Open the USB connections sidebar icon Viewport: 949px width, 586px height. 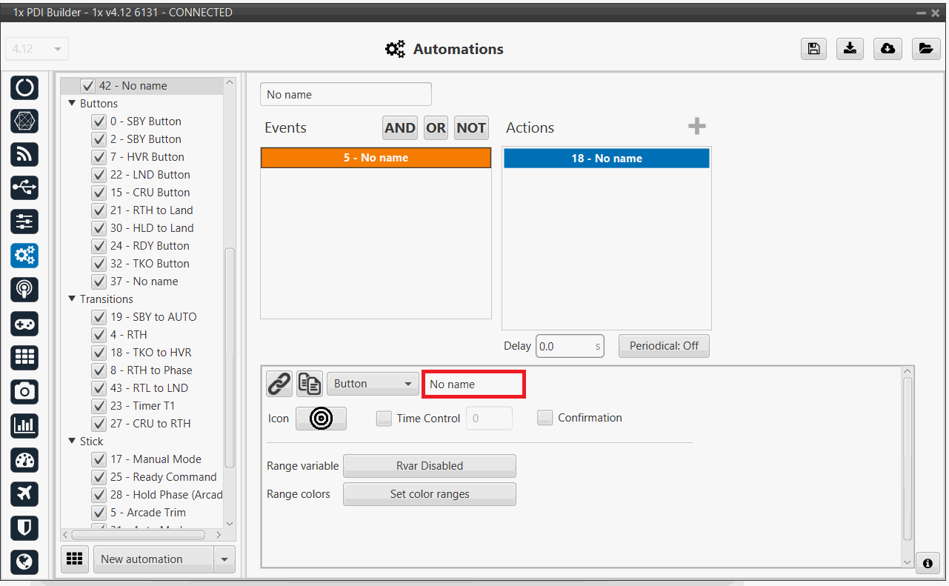pos(24,188)
